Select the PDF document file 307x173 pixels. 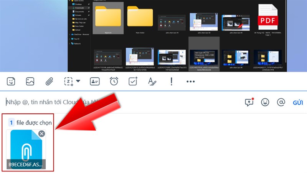pyautogui.click(x=268, y=19)
